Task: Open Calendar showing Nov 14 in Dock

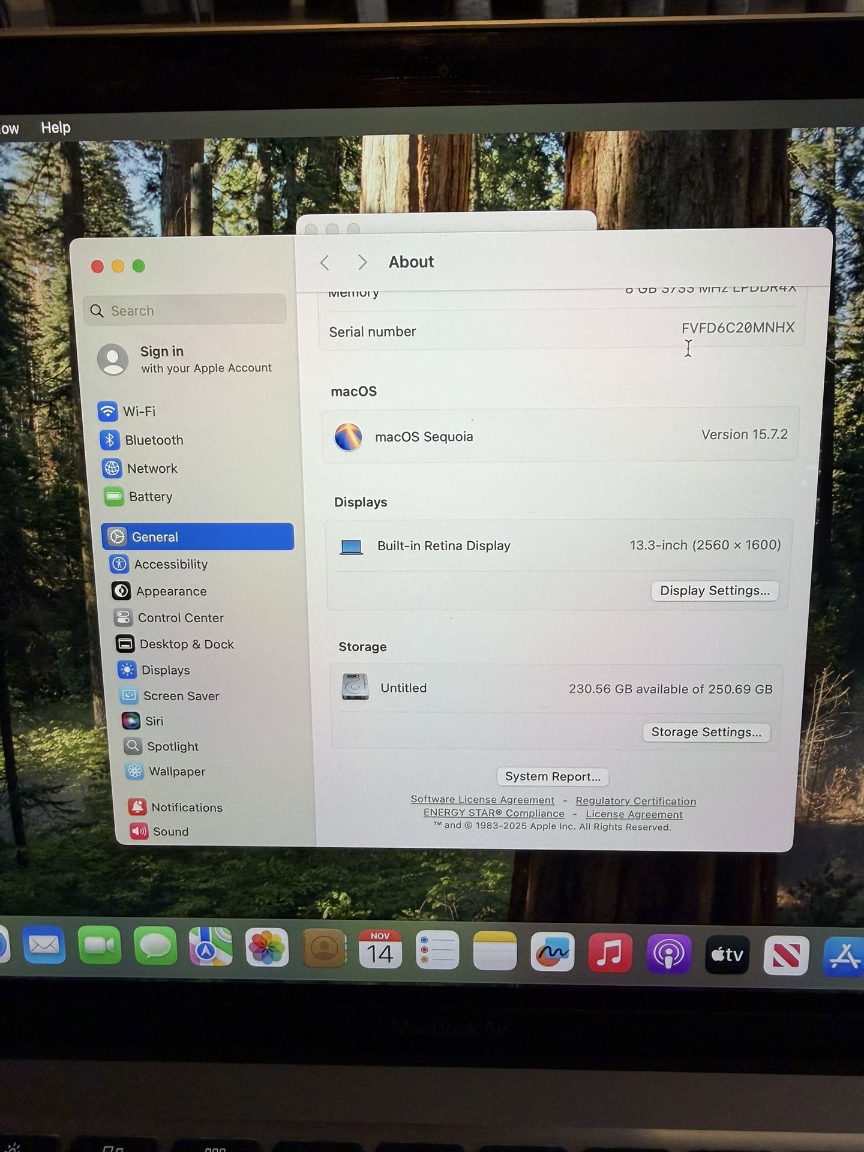Action: [380, 950]
